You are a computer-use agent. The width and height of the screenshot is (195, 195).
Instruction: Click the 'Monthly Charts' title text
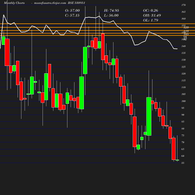14,3
